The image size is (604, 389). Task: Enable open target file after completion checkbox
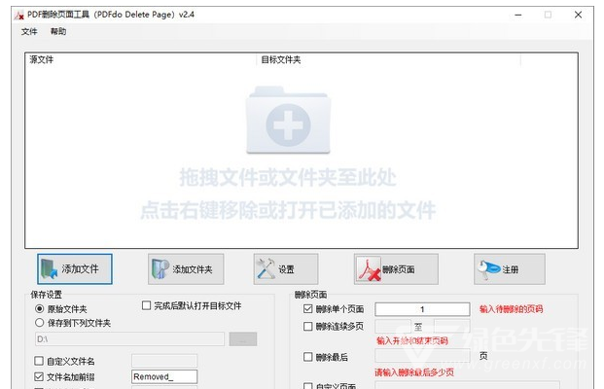coord(147,305)
